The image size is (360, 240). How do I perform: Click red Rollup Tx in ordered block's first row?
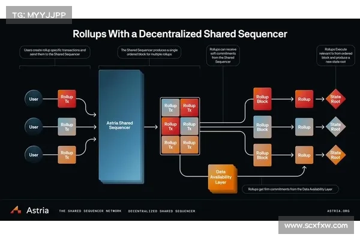[x=189, y=108]
